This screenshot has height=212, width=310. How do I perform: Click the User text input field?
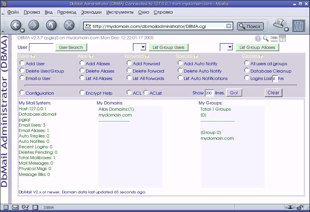click(41, 47)
